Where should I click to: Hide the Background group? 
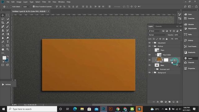pyautogui.click(x=150, y=72)
